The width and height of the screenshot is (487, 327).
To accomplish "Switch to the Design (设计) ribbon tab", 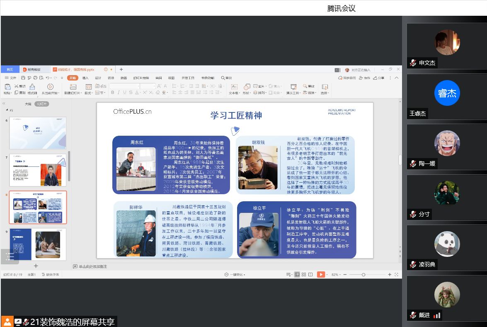I will pyautogui.click(x=98, y=78).
